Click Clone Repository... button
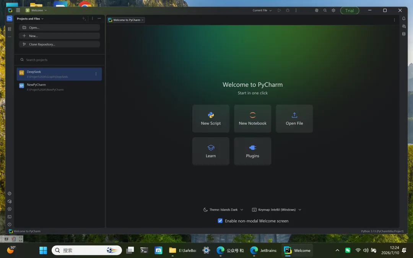 click(59, 44)
